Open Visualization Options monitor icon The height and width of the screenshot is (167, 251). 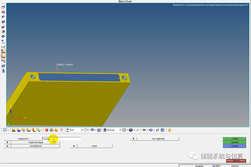162,130
